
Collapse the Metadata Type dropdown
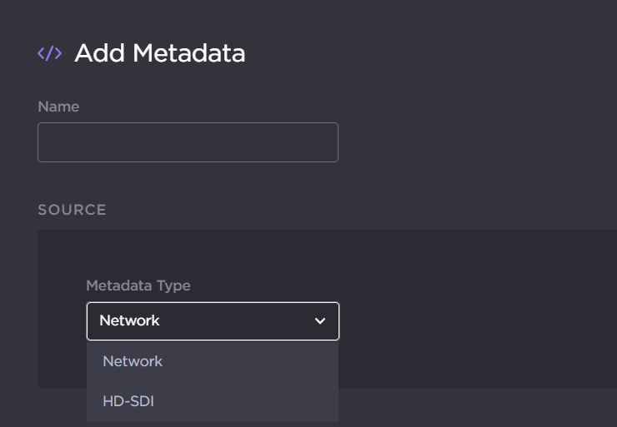[x=213, y=321]
